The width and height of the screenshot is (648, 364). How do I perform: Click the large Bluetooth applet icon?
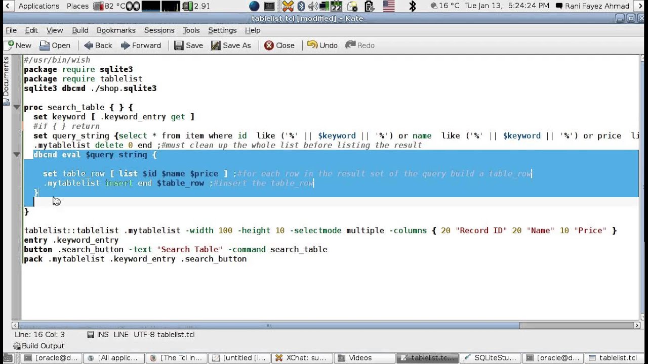pyautogui.click(x=413, y=6)
